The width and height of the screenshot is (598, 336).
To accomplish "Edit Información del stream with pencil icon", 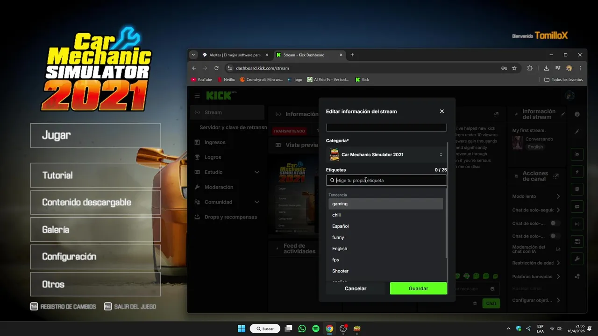I will click(x=563, y=114).
